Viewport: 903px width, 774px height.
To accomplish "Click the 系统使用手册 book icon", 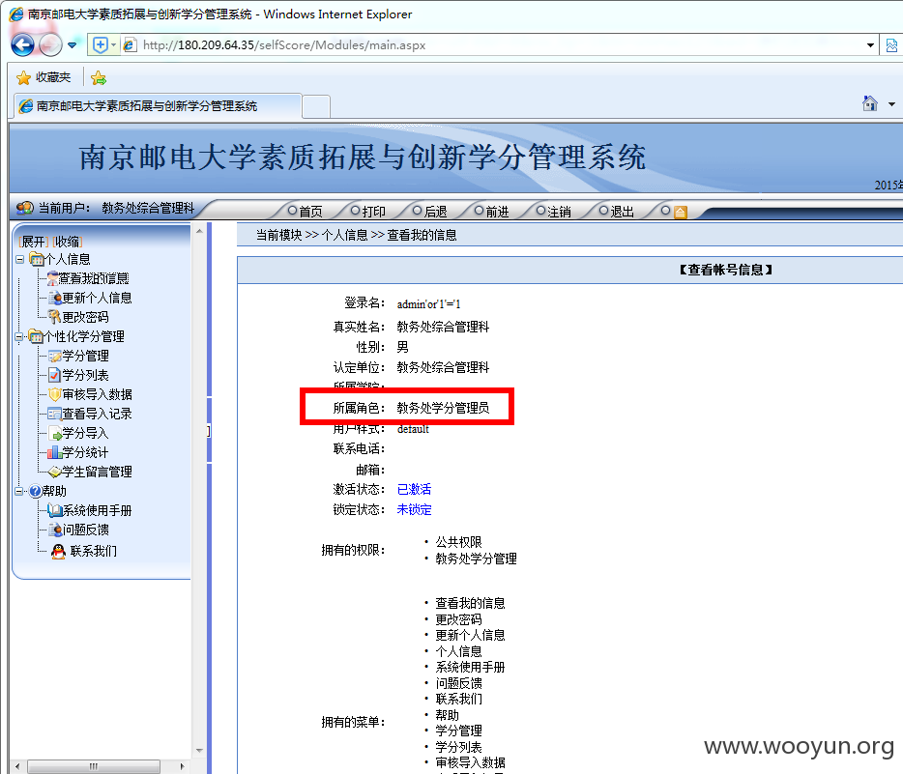I will point(55,510).
